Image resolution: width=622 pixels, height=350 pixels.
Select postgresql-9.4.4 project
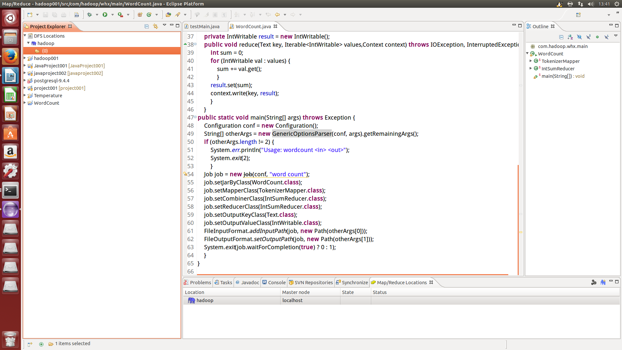point(52,80)
